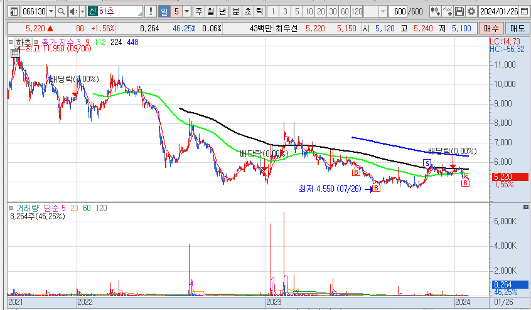531x310 pixels.
Task: Choose the 60 interval button
Action: click(x=345, y=11)
